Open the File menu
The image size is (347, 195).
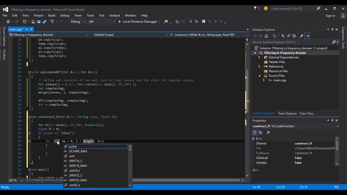(x=5, y=16)
